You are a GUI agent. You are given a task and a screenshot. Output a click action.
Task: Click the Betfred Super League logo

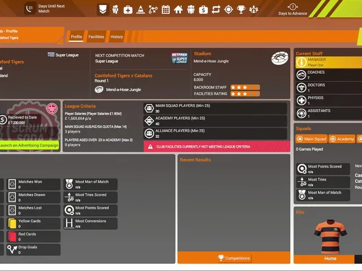179,58
